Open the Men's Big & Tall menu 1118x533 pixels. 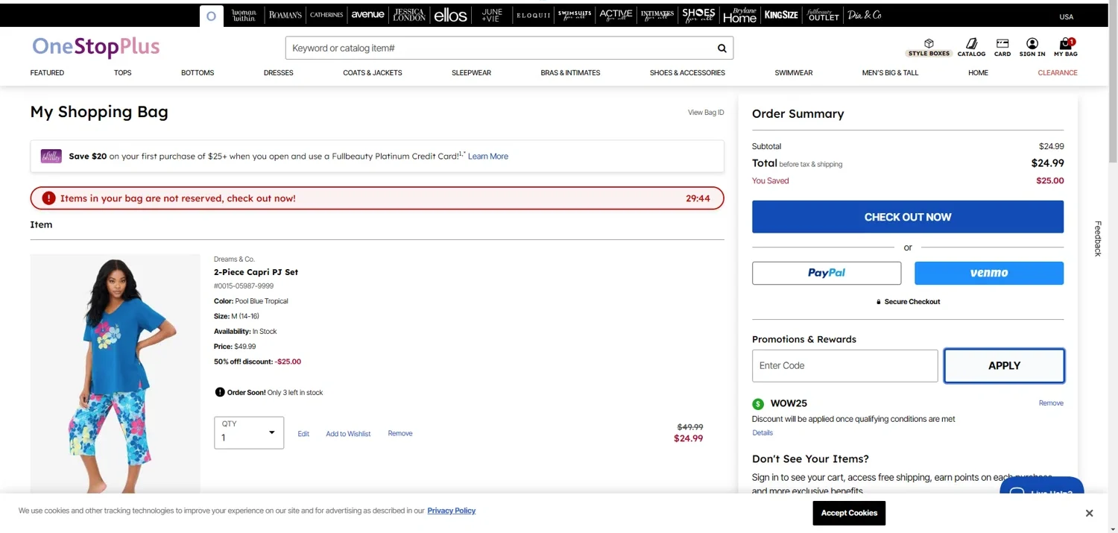890,73
